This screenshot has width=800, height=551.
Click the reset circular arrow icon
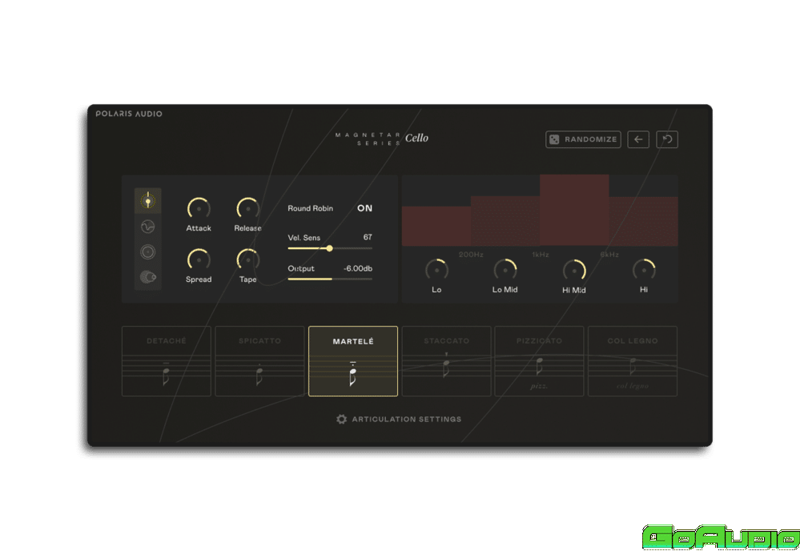pyautogui.click(x=667, y=139)
